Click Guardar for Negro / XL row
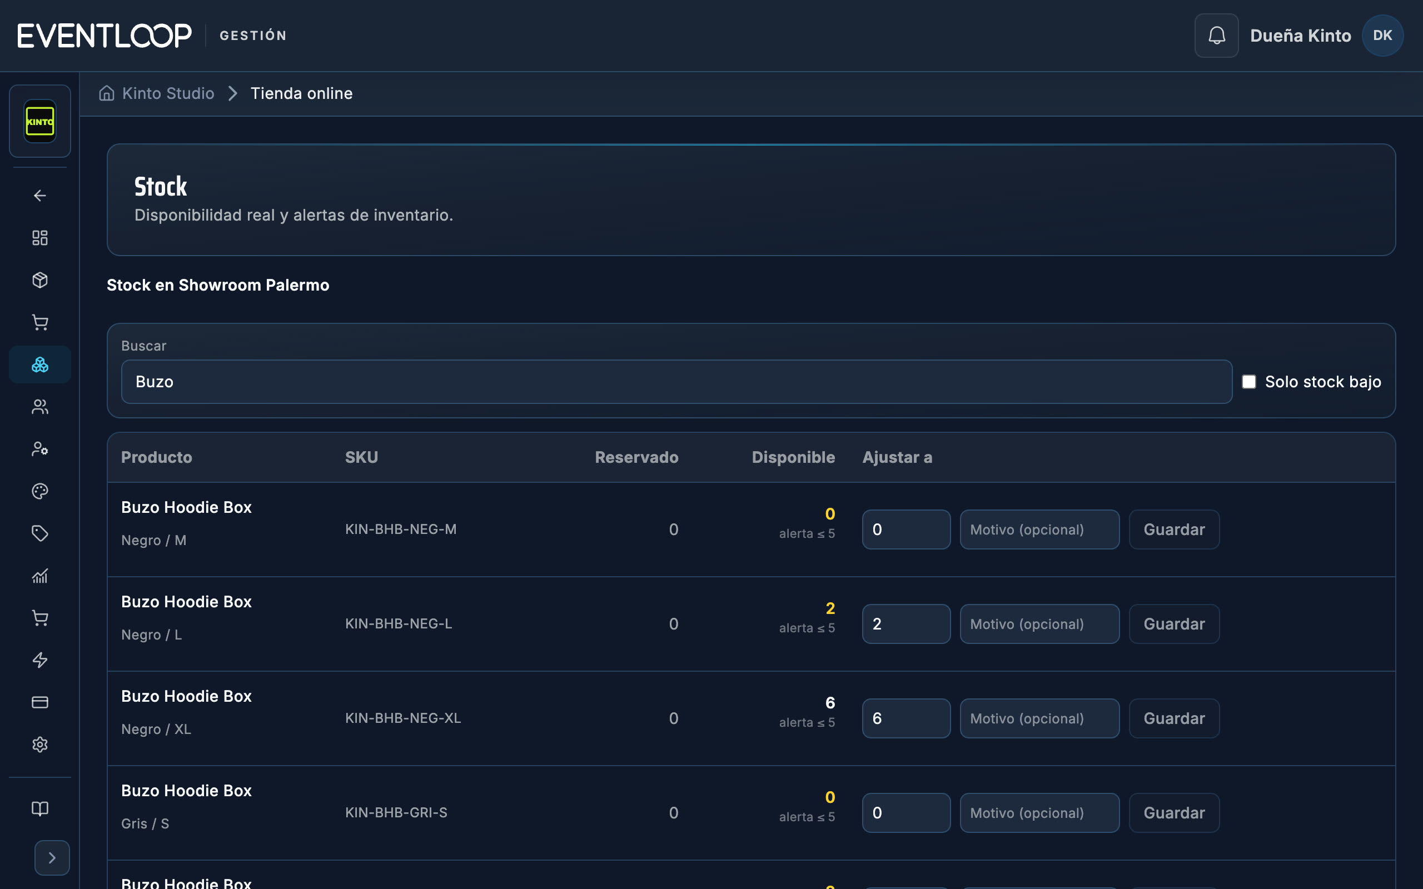This screenshot has width=1423, height=889. pos(1175,718)
